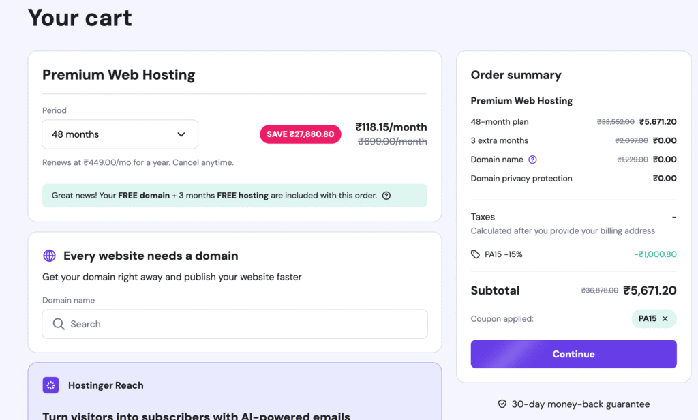The image size is (698, 420).
Task: Click the Order summary heading
Action: [x=516, y=75]
